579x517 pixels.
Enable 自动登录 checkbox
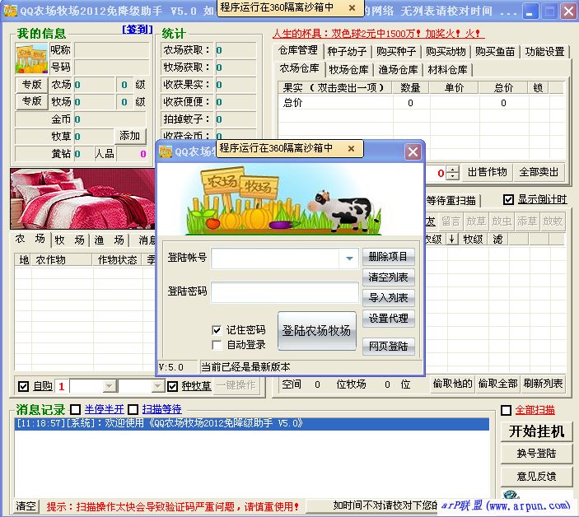tap(217, 345)
